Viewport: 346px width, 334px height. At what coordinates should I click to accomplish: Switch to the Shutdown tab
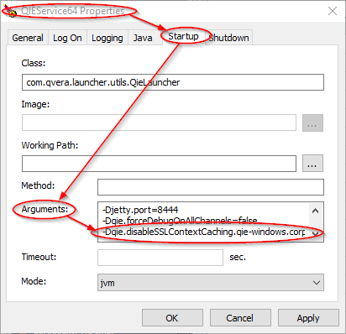click(x=229, y=38)
